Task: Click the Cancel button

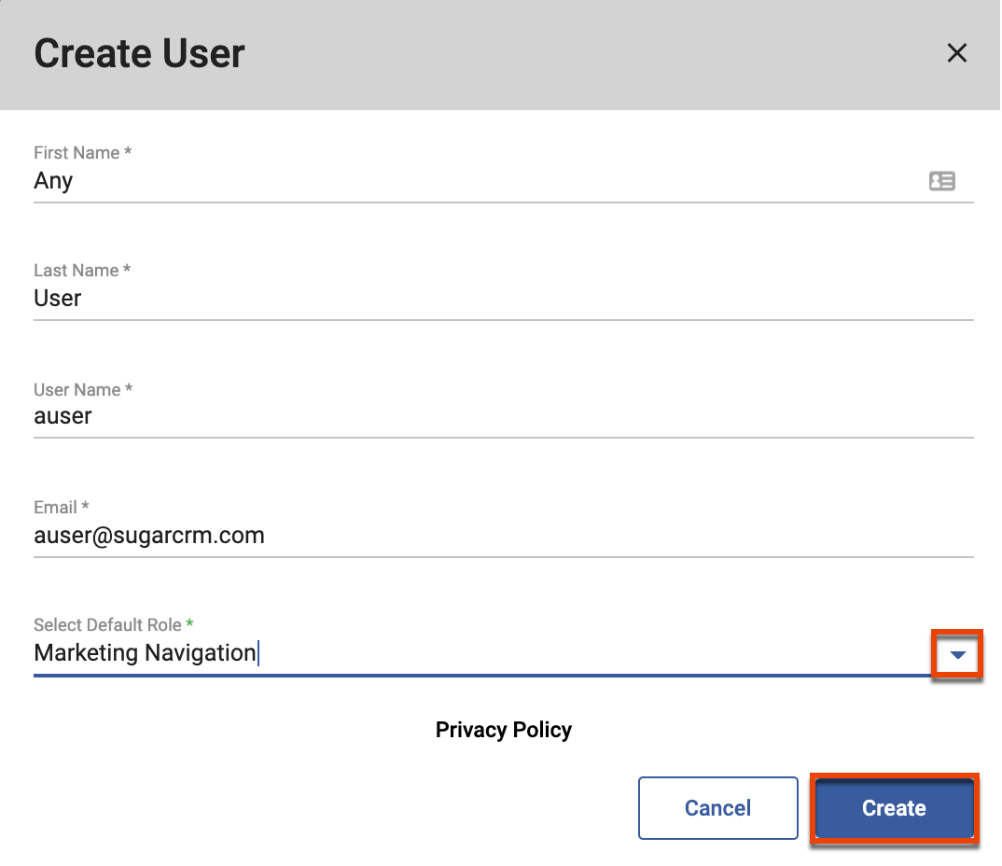Action: click(717, 808)
